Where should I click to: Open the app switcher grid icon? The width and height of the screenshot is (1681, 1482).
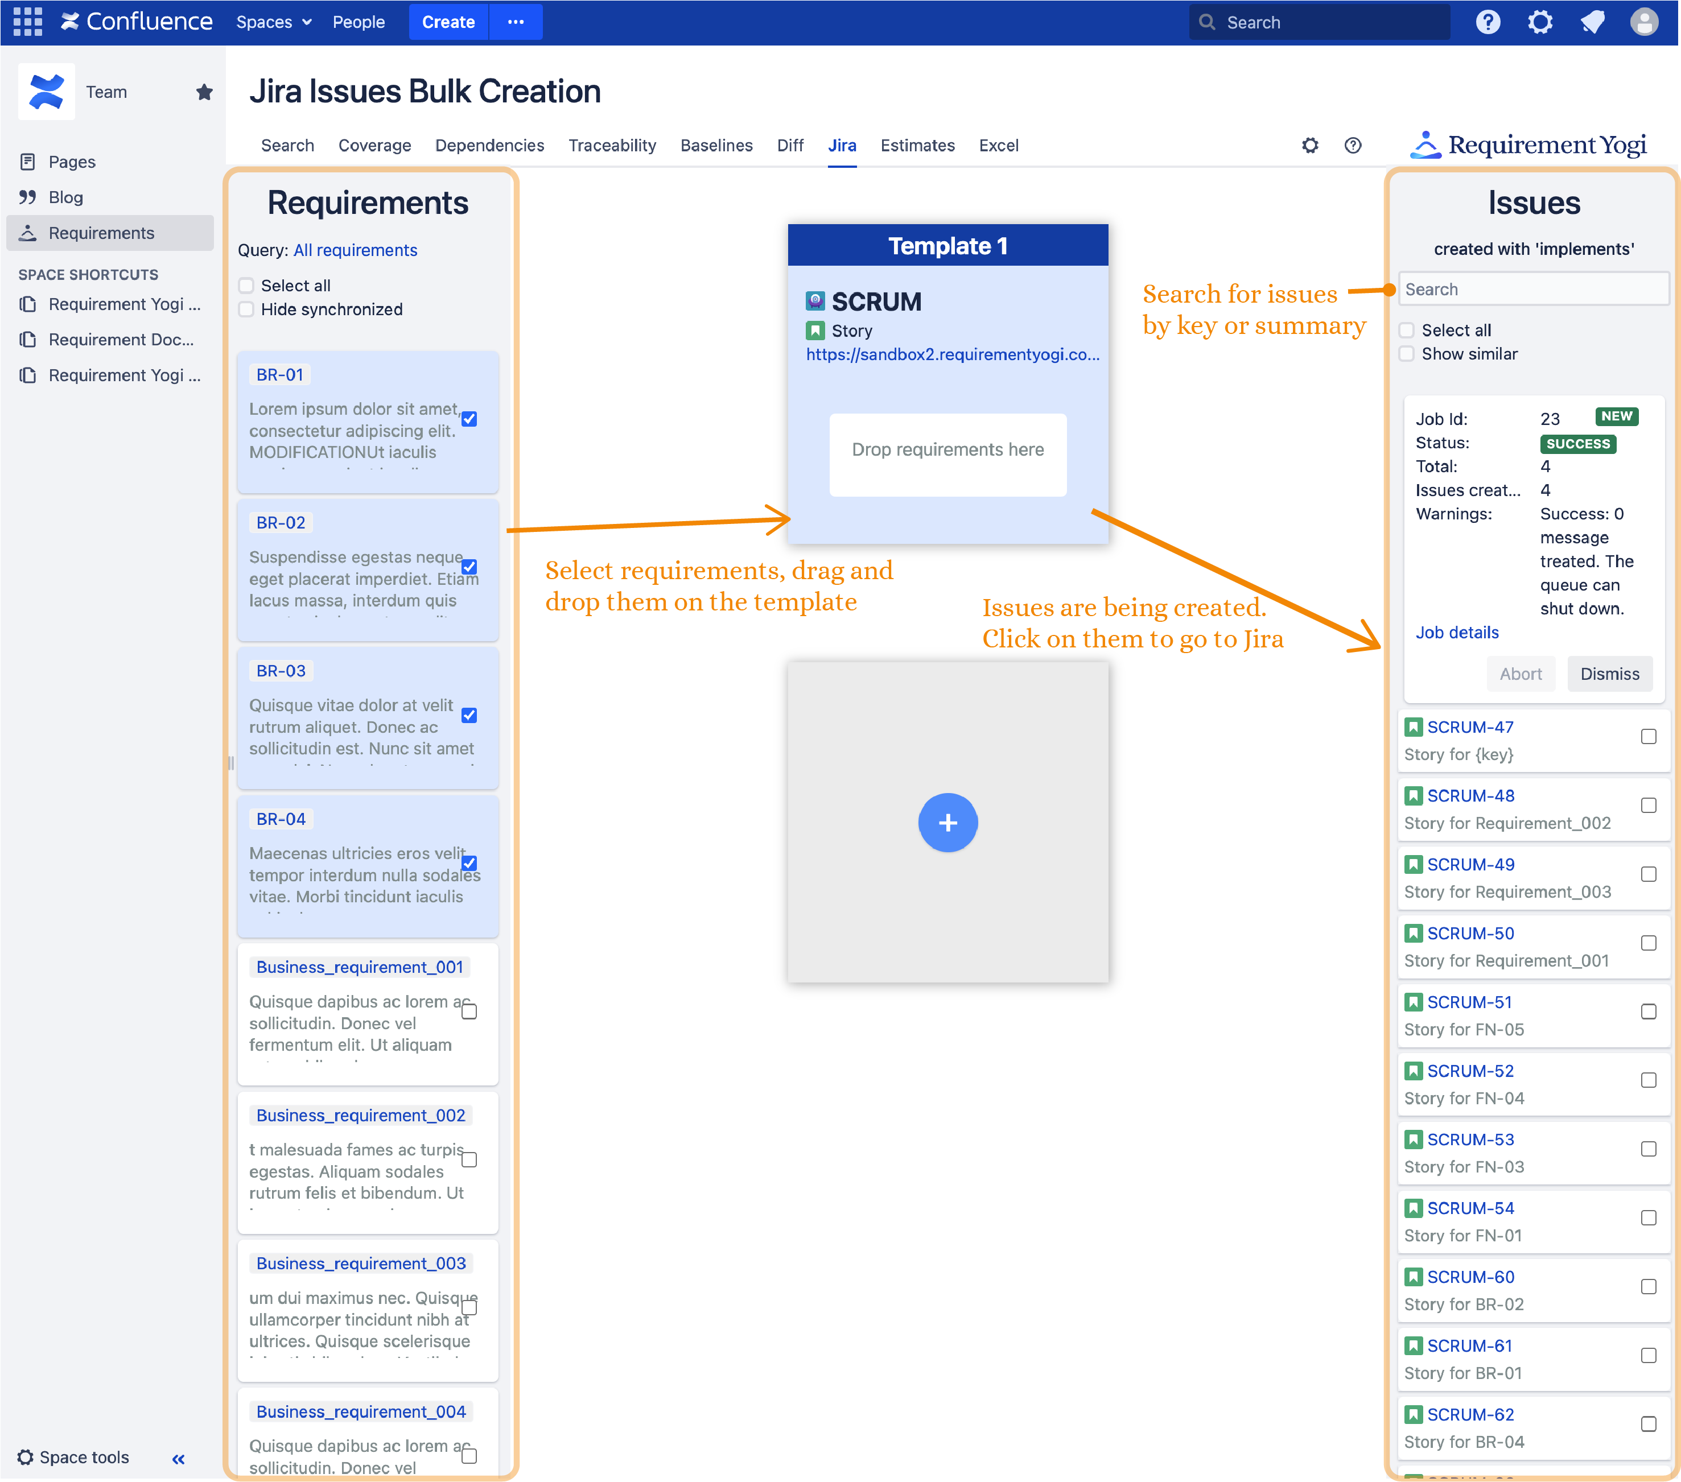coord(27,22)
